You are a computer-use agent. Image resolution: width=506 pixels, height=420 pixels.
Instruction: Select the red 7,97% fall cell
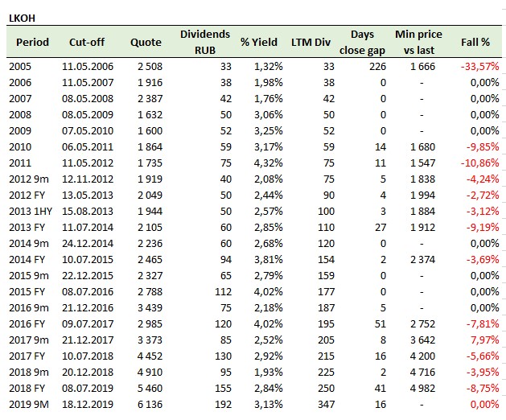[x=485, y=340]
